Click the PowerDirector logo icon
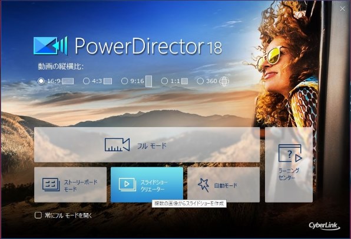351x239 pixels. tap(51, 46)
